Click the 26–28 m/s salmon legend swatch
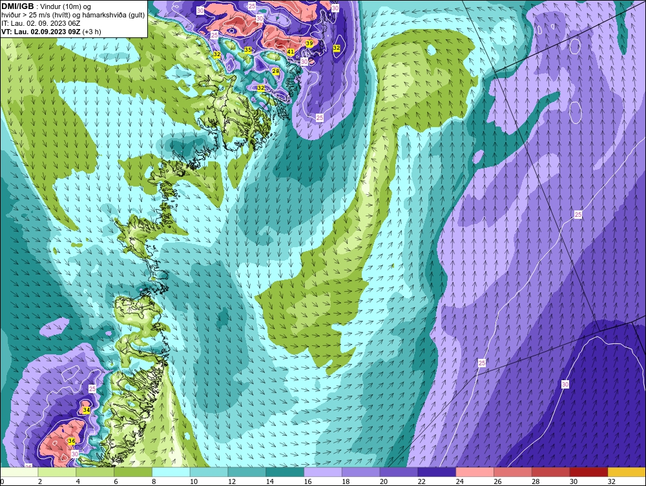The image size is (646, 486). pos(512,472)
